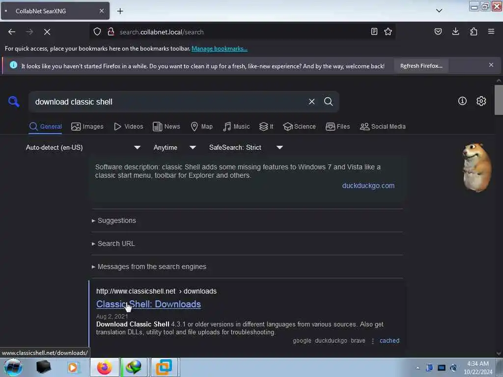Switch to the Social Media tab
Screen dimensions: 503x377
coord(383,126)
